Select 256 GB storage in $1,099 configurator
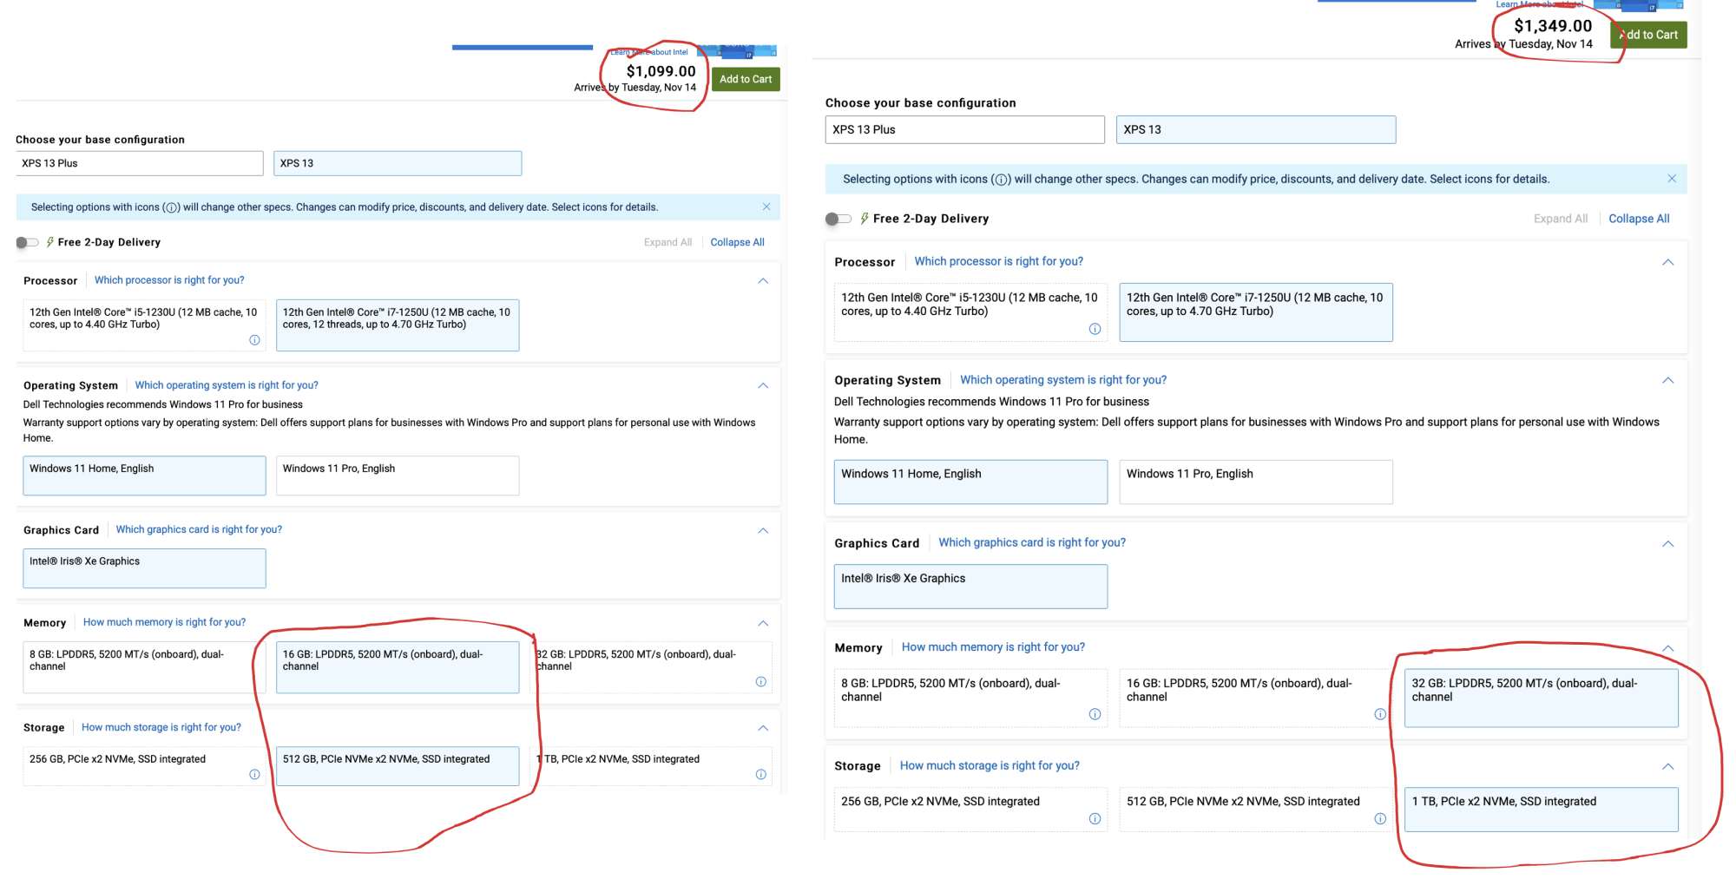 point(144,766)
